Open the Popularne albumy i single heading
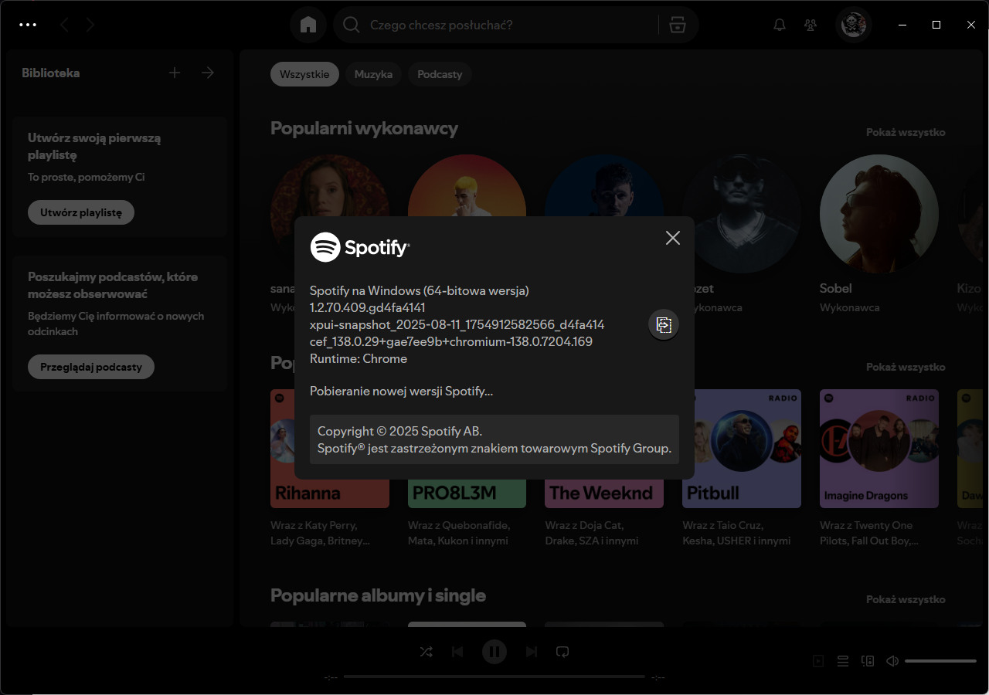The width and height of the screenshot is (989, 695). coord(378,595)
